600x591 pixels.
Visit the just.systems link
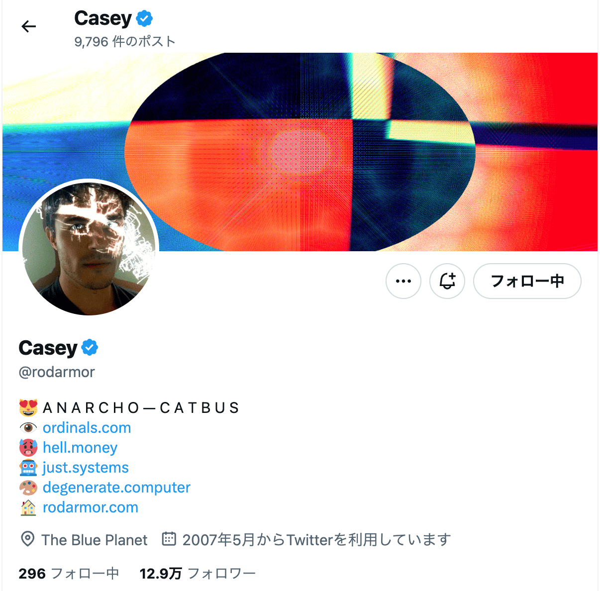coord(86,467)
